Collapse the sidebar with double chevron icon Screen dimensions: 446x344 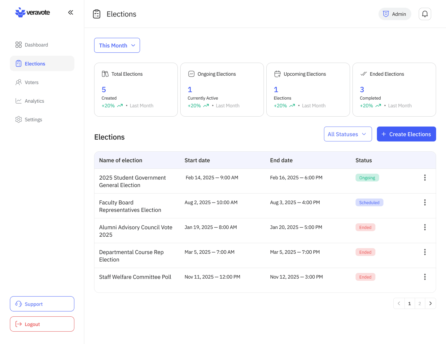71,12
